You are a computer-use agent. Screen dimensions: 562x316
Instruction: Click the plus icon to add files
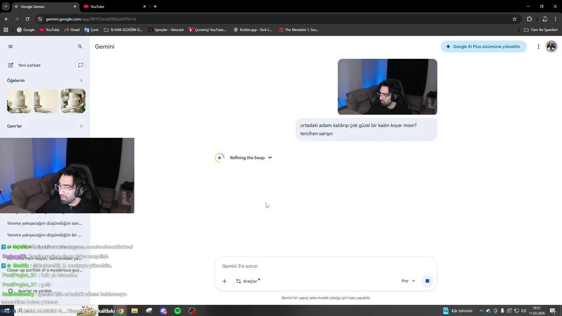coord(224,281)
